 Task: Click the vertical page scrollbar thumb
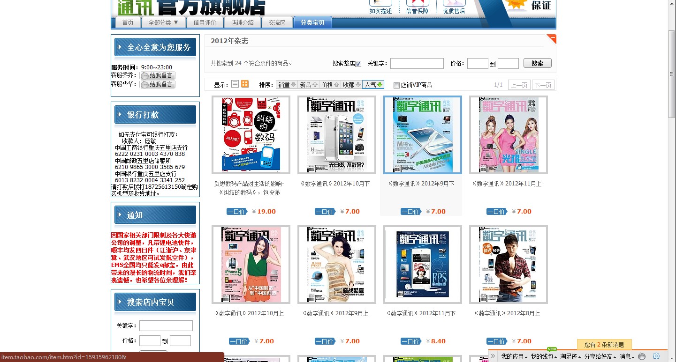pyautogui.click(x=672, y=74)
